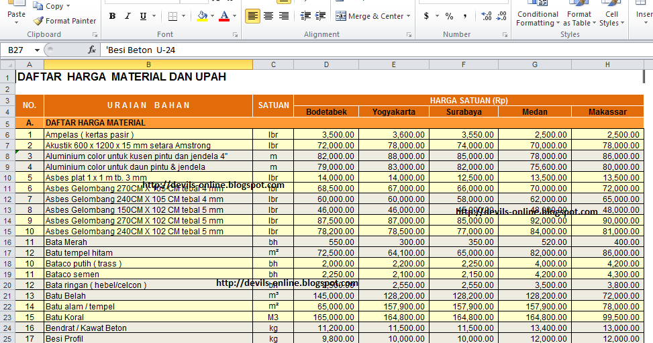Expand the Fill Color dropdown arrow
The width and height of the screenshot is (653, 343).
click(212, 16)
